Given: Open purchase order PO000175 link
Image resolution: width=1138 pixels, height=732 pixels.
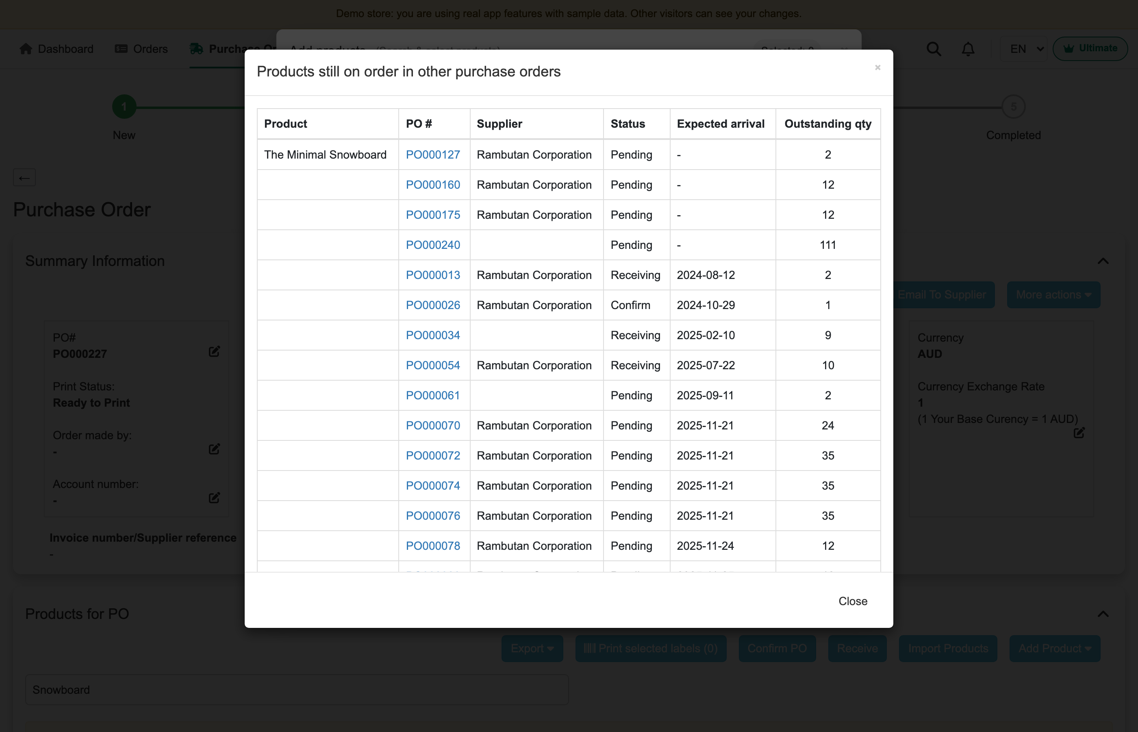Looking at the screenshot, I should [433, 215].
